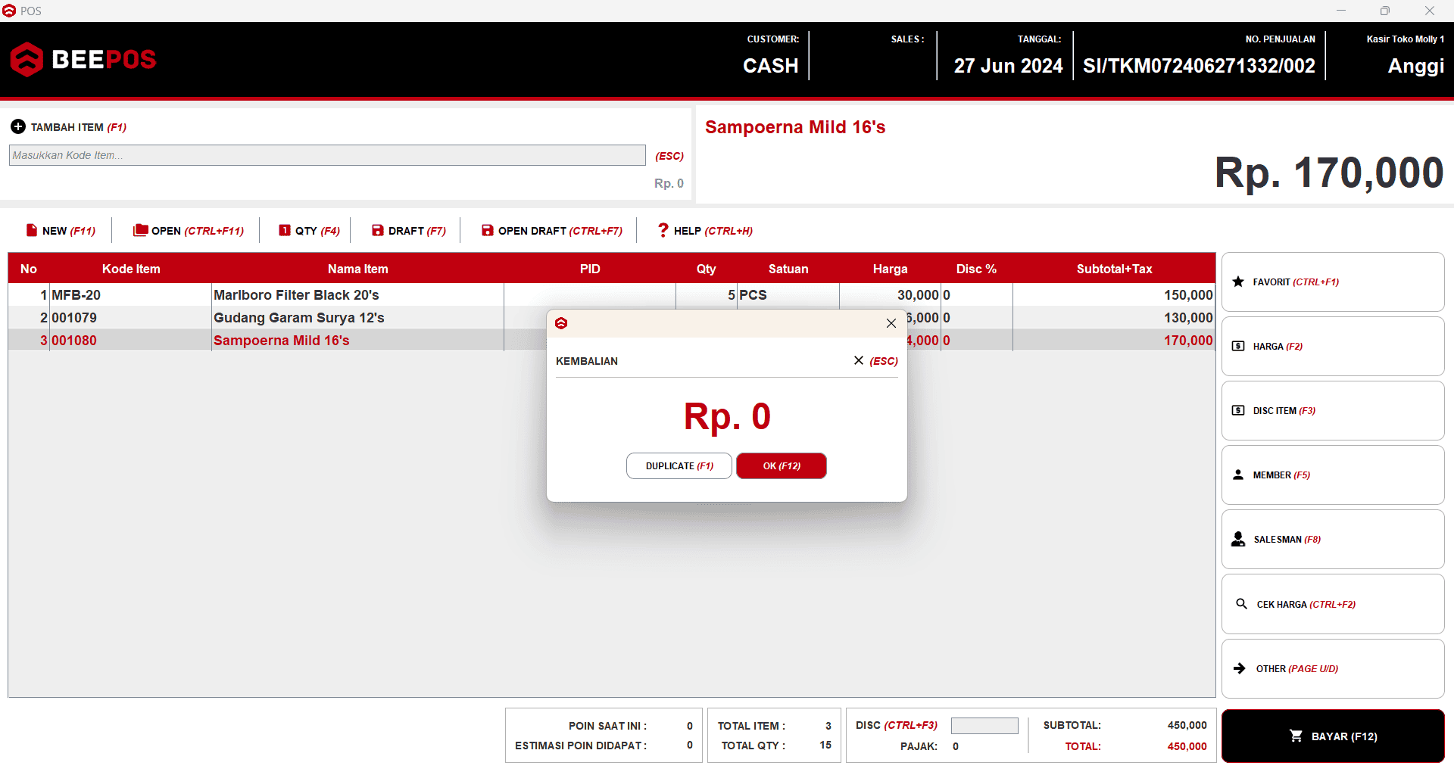The image size is (1454, 772).
Task: Select row Gudang Garam Surya 12's
Action: click(611, 317)
